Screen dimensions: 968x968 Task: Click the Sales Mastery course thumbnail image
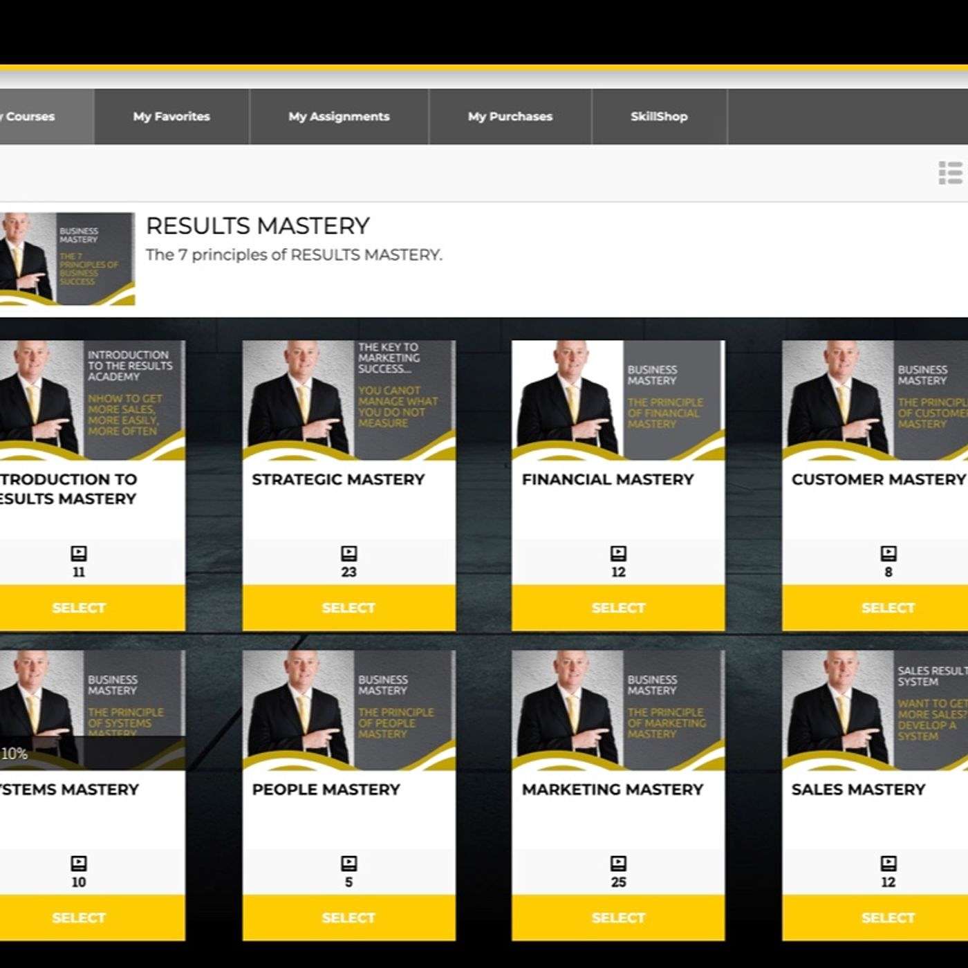coord(875,709)
